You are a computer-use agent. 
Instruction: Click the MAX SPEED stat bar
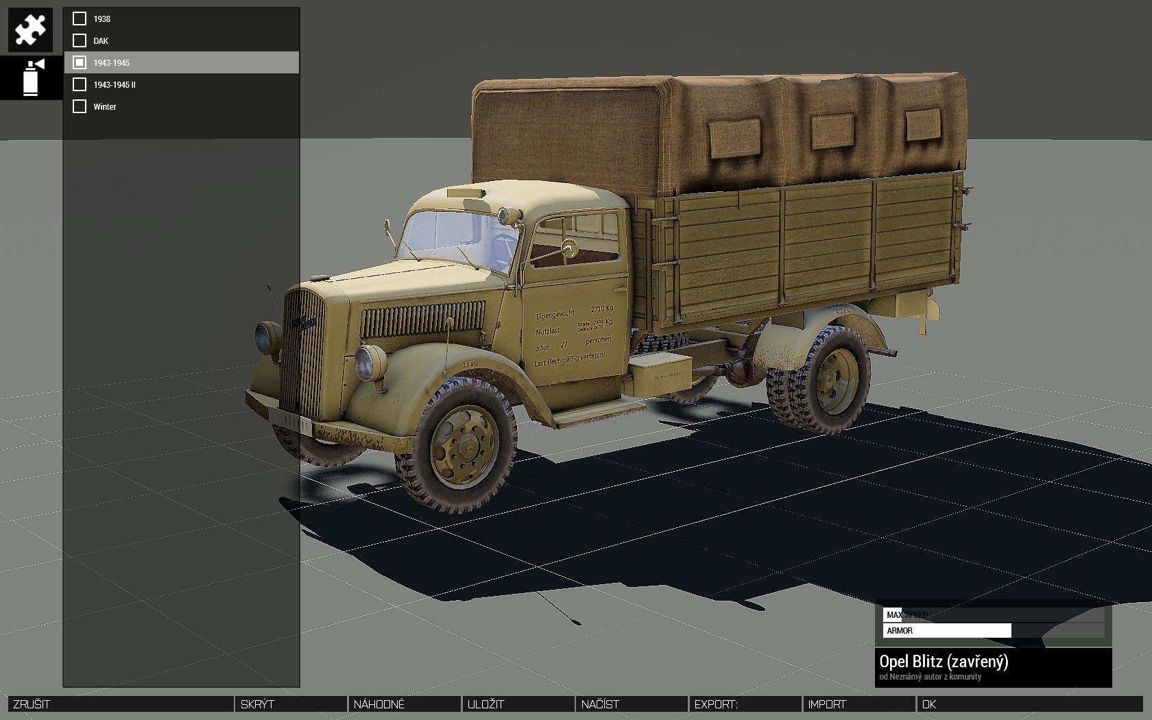pos(994,614)
